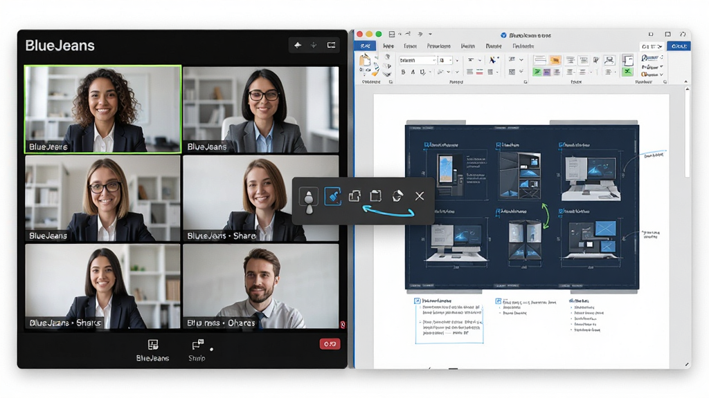Select the green style swatch in ribbon
The width and height of the screenshot is (709, 398).
click(x=537, y=72)
